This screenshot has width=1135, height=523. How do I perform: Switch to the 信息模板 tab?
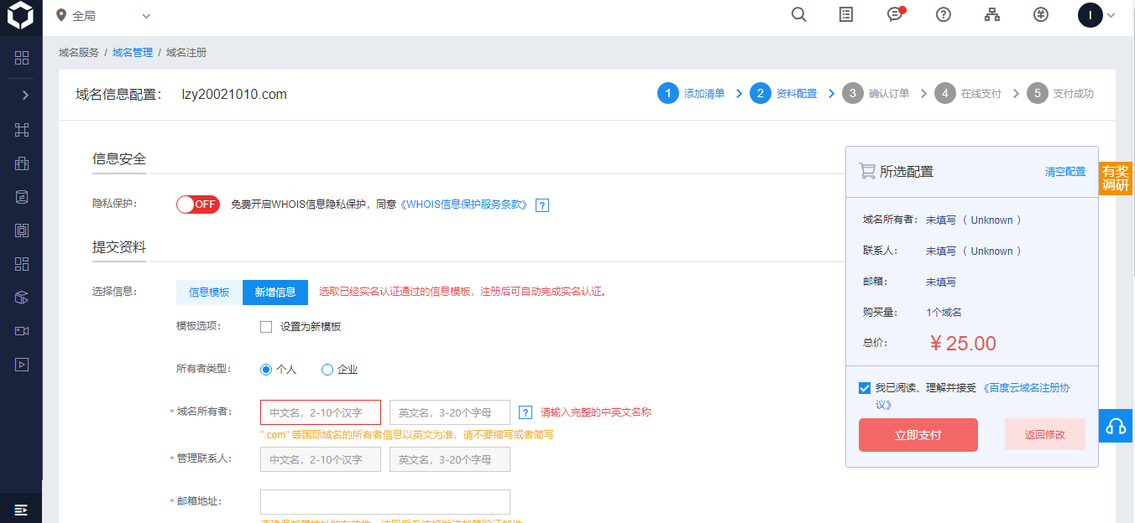click(x=209, y=293)
